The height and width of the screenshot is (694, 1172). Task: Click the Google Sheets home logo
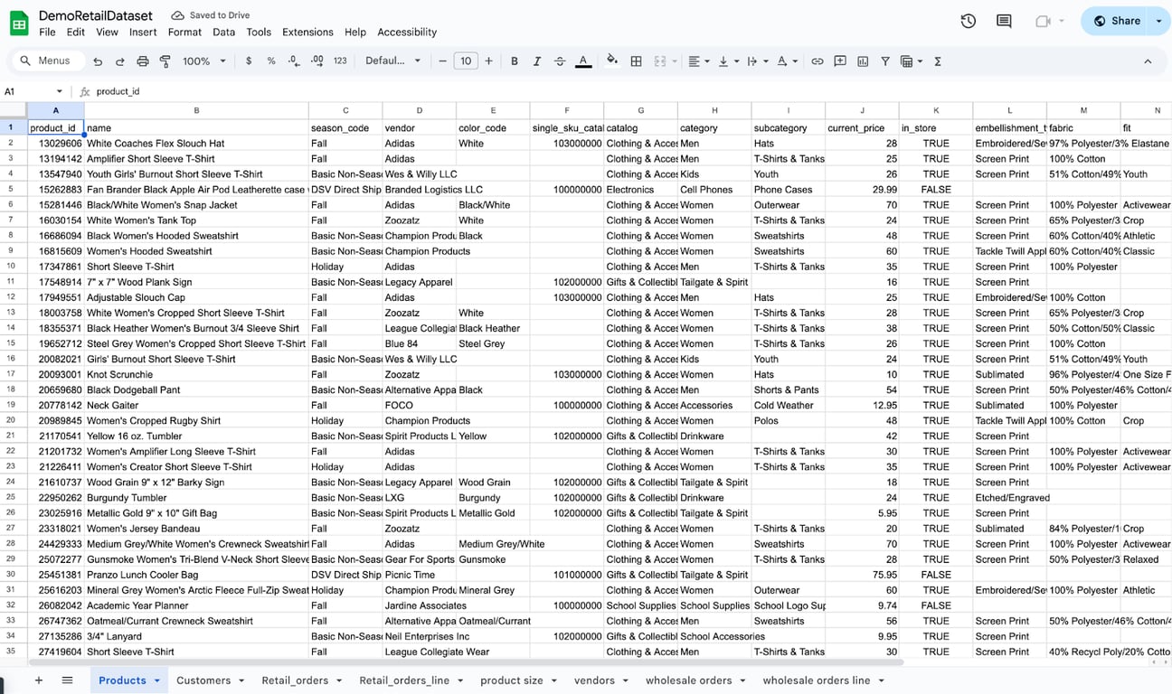pyautogui.click(x=19, y=23)
